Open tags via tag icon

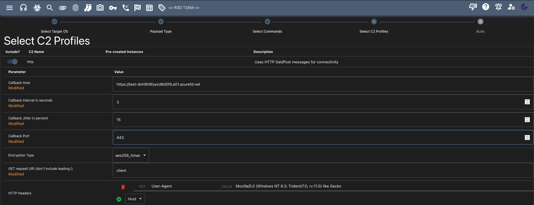pyautogui.click(x=162, y=8)
